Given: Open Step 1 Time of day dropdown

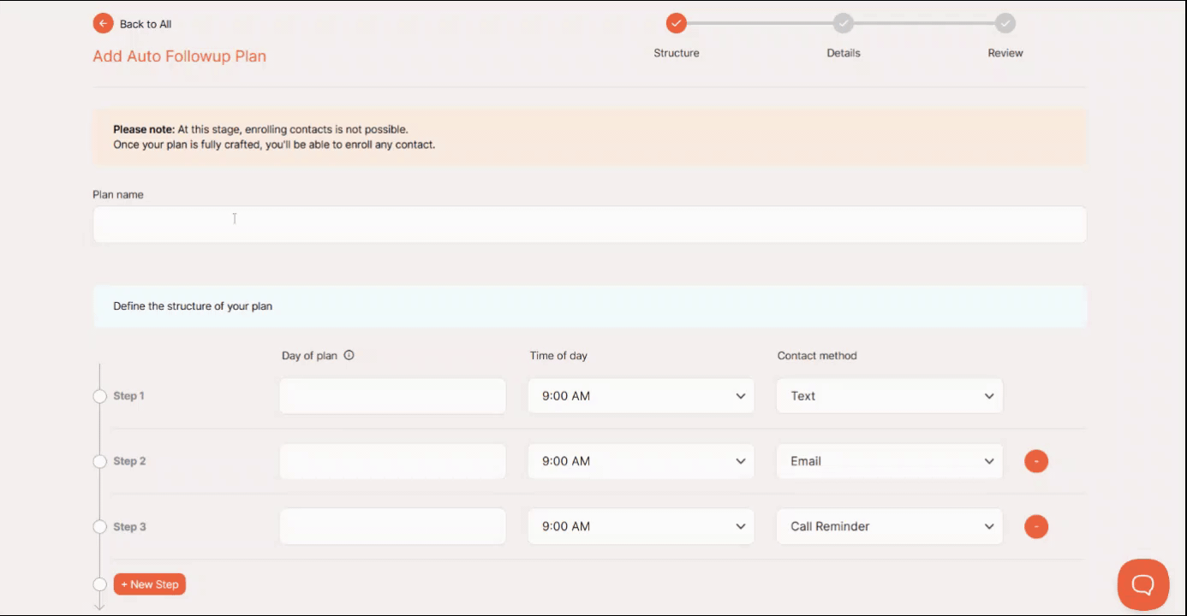Looking at the screenshot, I should (641, 396).
